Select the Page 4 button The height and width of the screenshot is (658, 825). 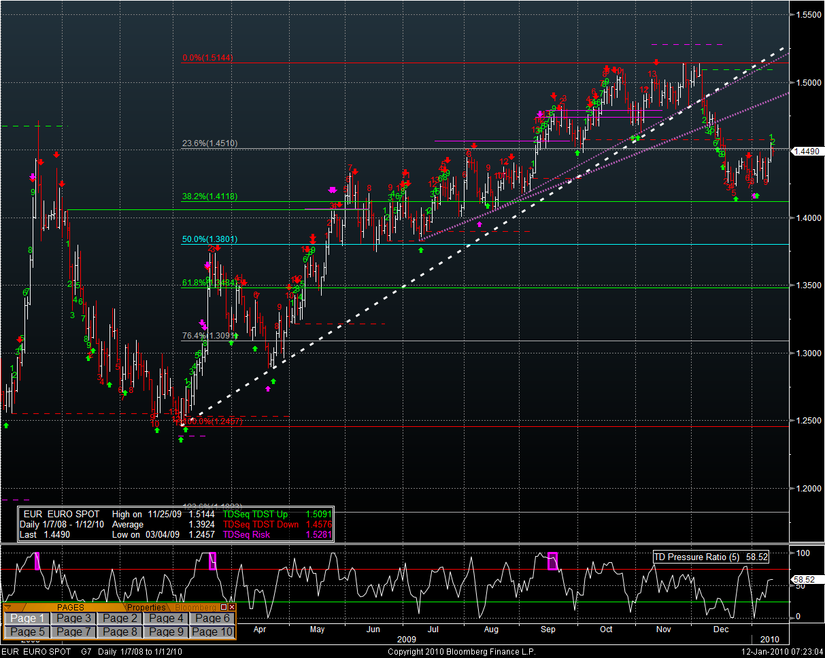pyautogui.click(x=166, y=618)
